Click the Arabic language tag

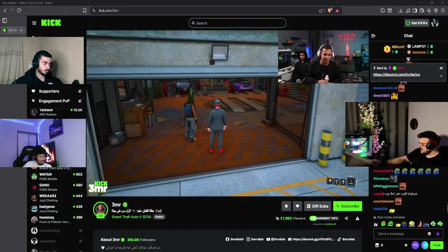[159, 217]
